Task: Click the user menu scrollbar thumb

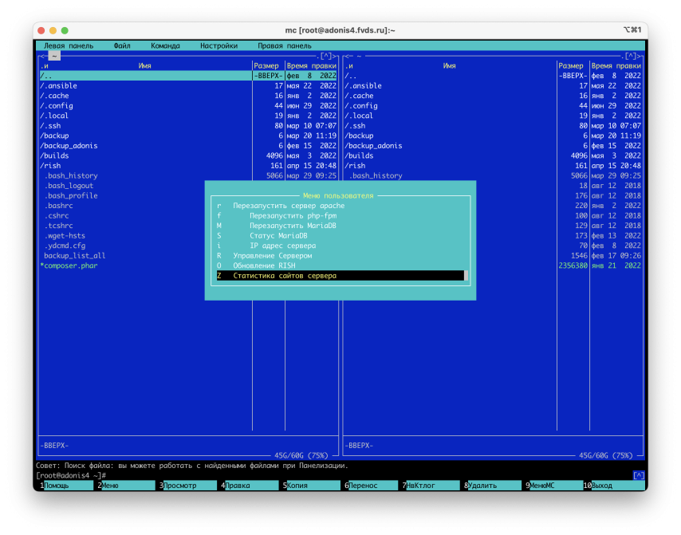Action: tap(466, 276)
